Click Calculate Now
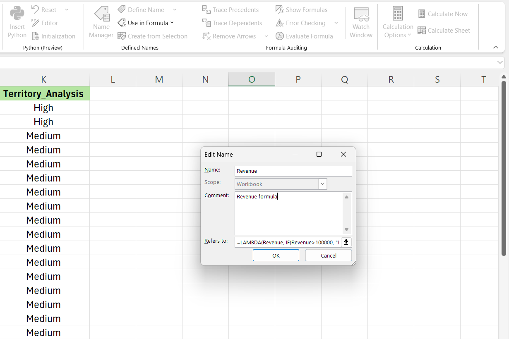This screenshot has height=339, width=509. [442, 14]
